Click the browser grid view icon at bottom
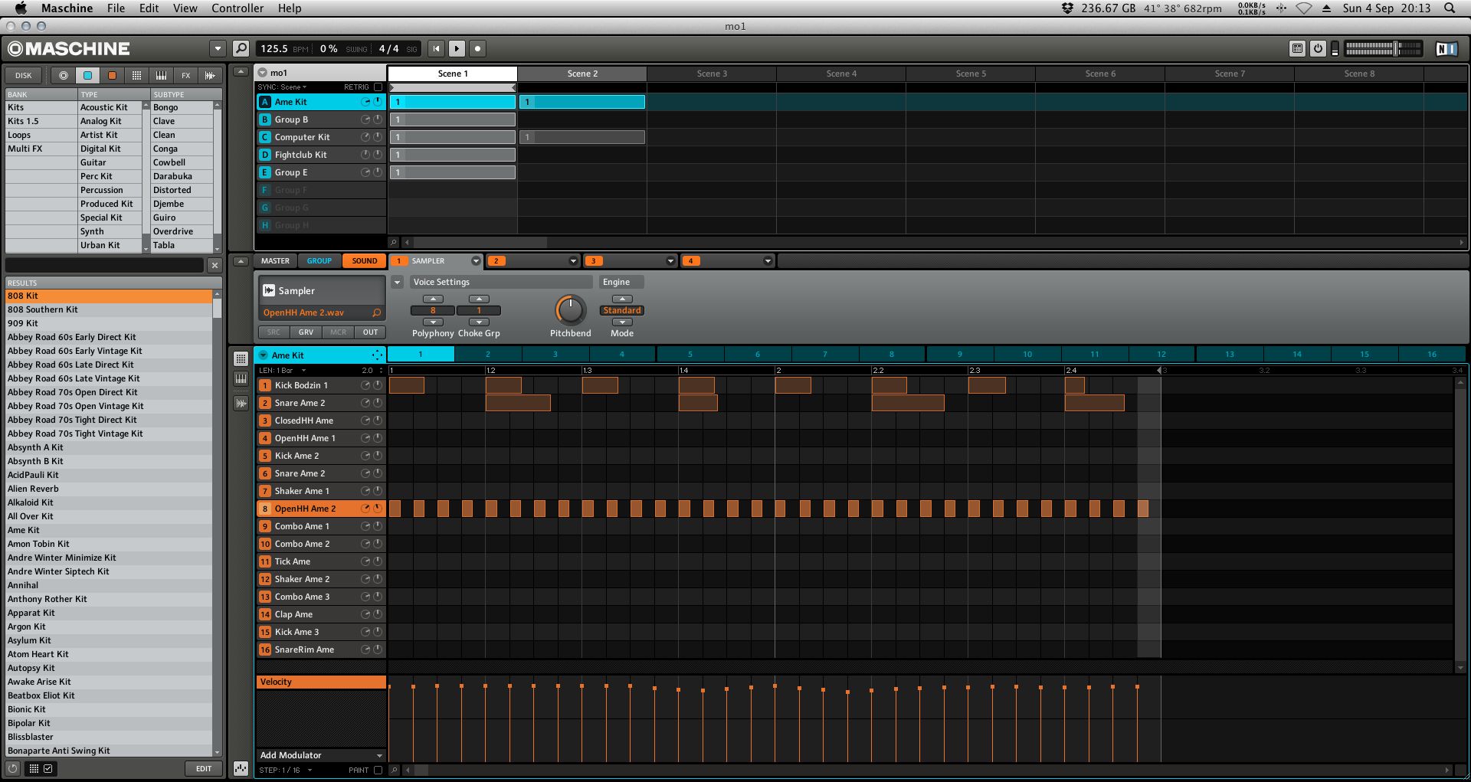1471x782 pixels. 34,768
